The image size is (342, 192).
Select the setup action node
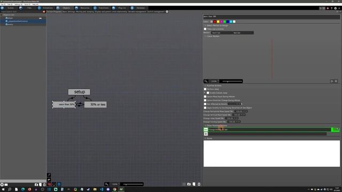[79, 92]
